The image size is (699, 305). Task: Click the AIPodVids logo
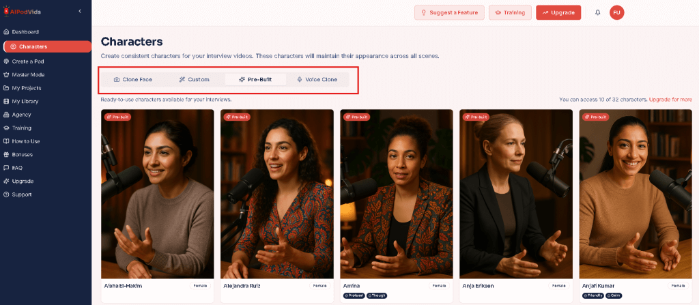pos(24,11)
